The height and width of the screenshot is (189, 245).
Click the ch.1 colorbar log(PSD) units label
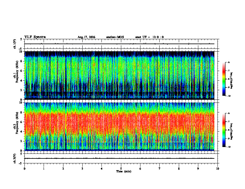[232, 80]
